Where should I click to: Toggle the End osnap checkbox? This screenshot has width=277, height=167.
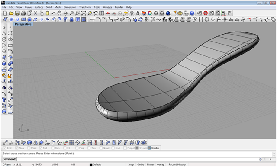click(5, 148)
